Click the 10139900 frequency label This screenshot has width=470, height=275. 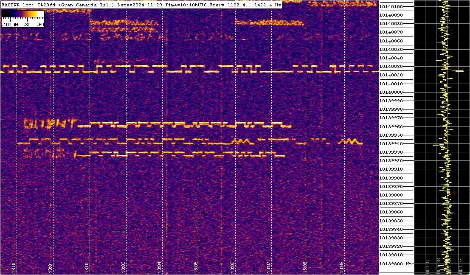[391, 178]
